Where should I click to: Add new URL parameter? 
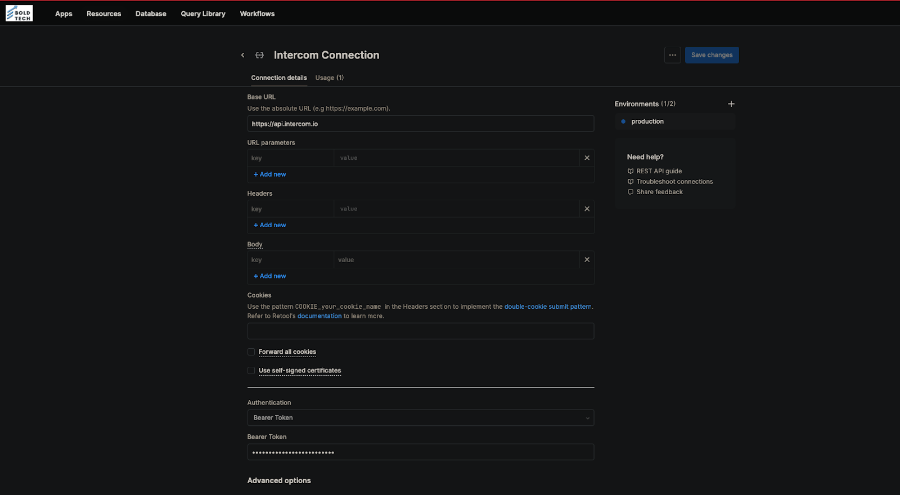tap(270, 174)
